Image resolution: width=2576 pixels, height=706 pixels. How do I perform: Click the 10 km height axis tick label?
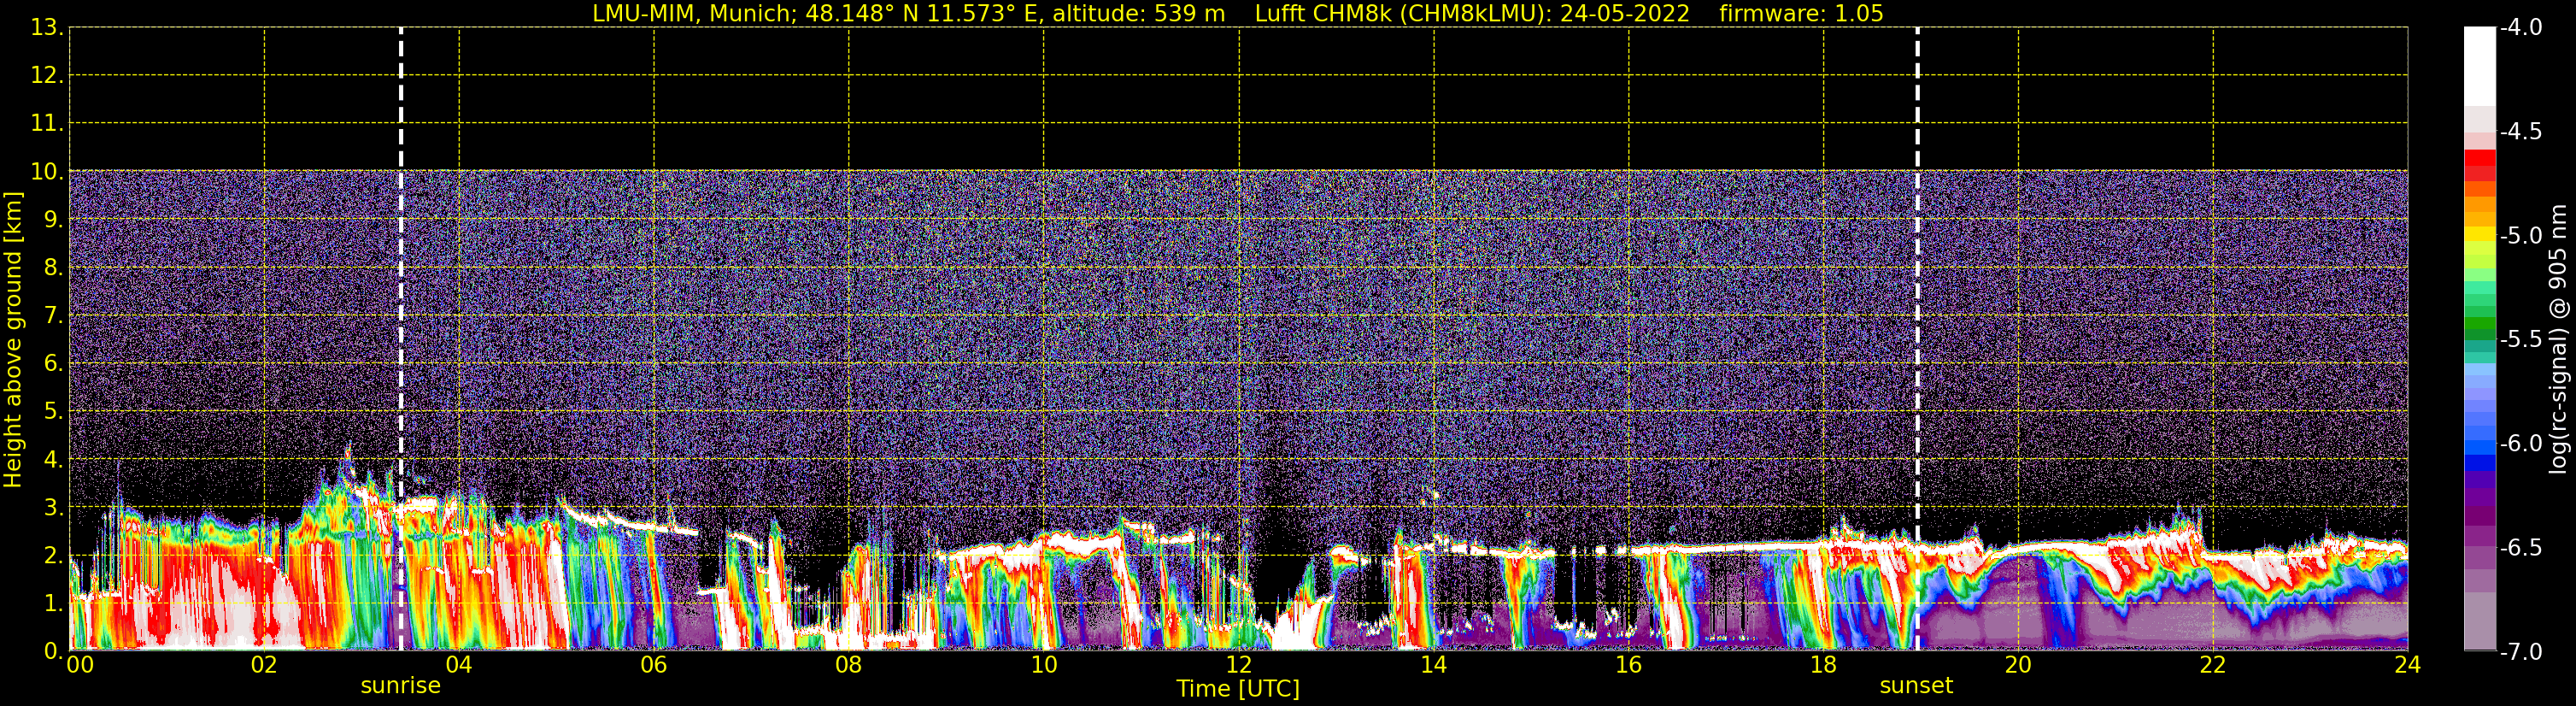tap(46, 172)
